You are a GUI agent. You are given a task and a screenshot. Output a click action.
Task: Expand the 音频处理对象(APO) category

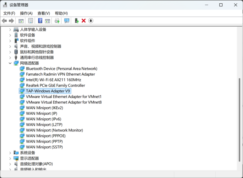coord(10,164)
